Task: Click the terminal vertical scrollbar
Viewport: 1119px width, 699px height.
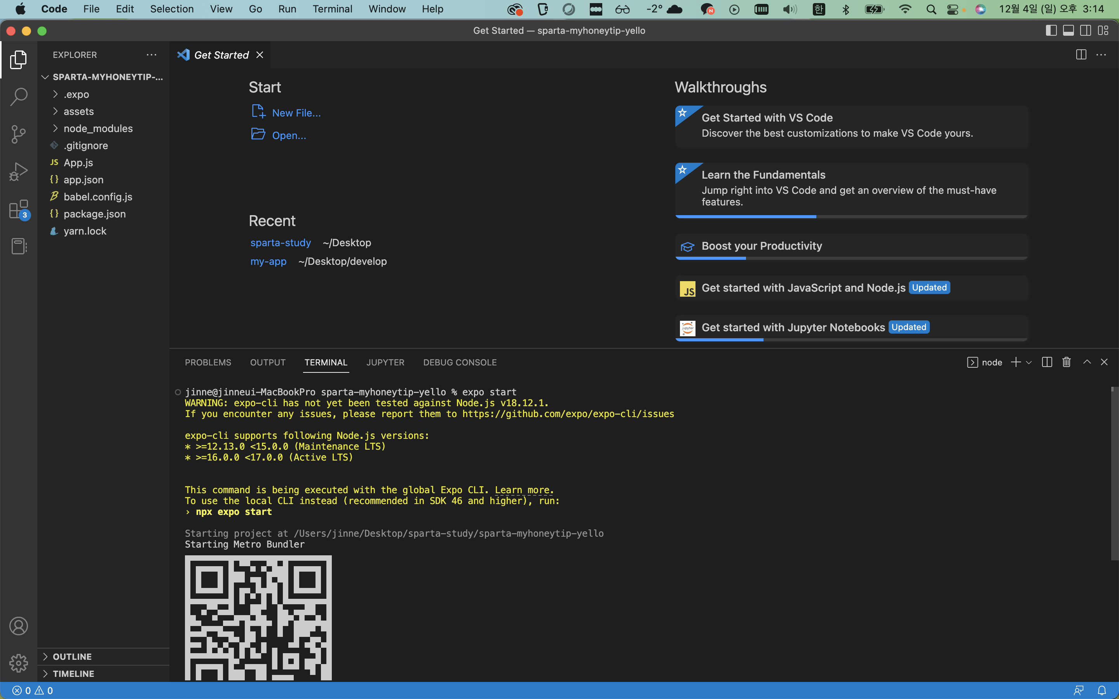Action: point(1114,473)
